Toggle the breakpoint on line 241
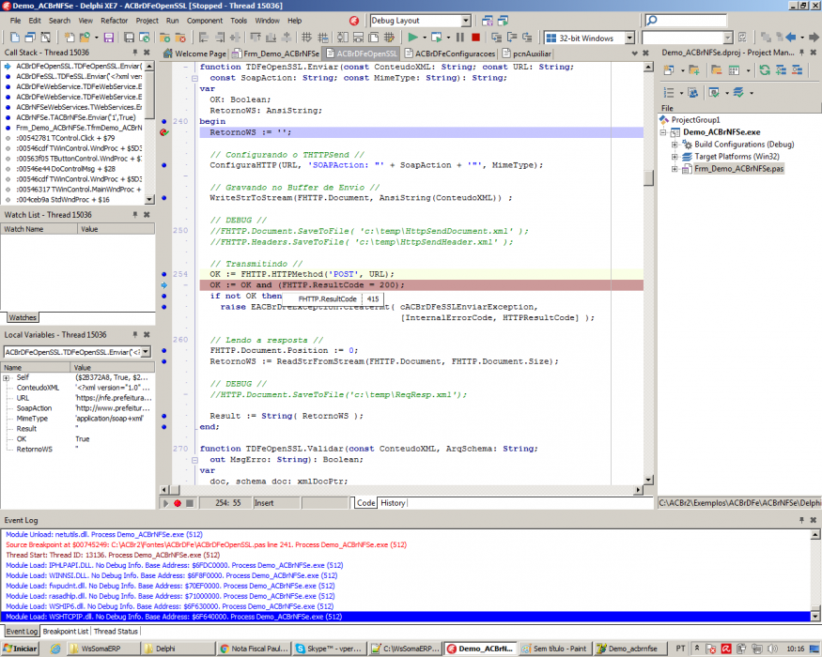The image size is (822, 657). coord(164,132)
